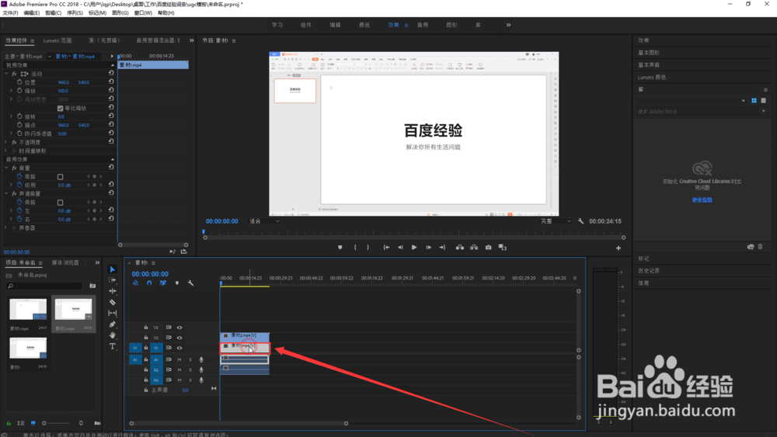Expand the 不透明度 effect group
Screen dimensions: 777x437
tap(6, 142)
